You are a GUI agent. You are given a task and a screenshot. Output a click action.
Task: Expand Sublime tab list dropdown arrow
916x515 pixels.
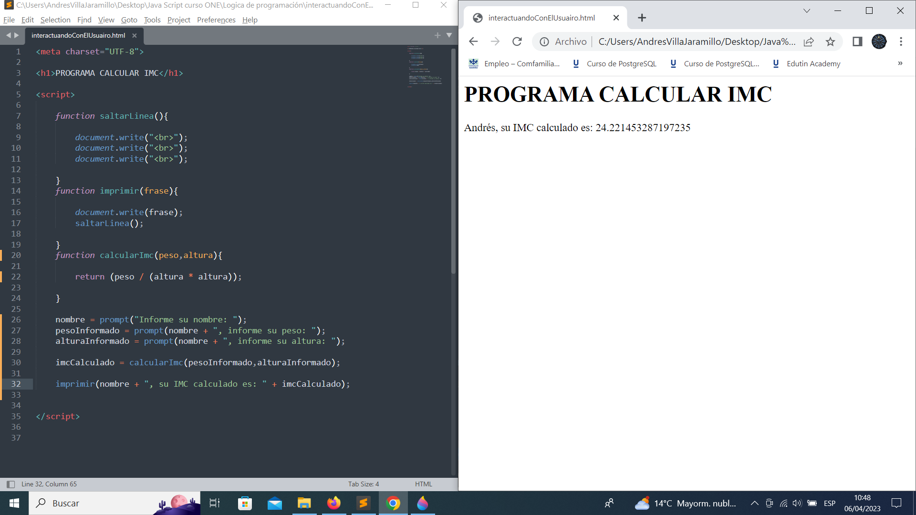click(449, 35)
